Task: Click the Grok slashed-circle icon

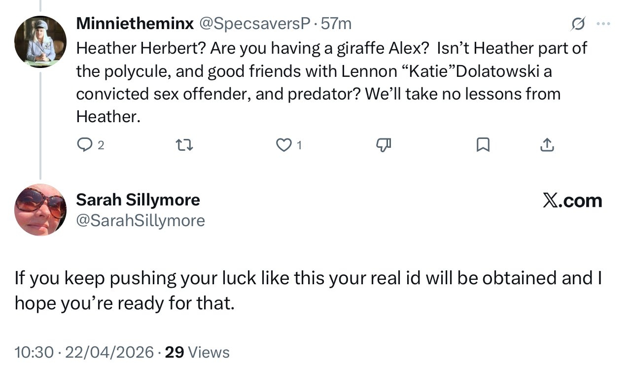Action: pyautogui.click(x=578, y=23)
